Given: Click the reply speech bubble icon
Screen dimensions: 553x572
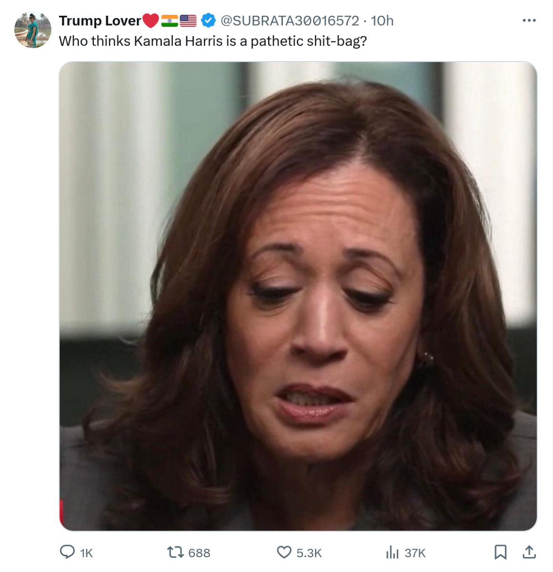Looking at the screenshot, I should click(67, 552).
